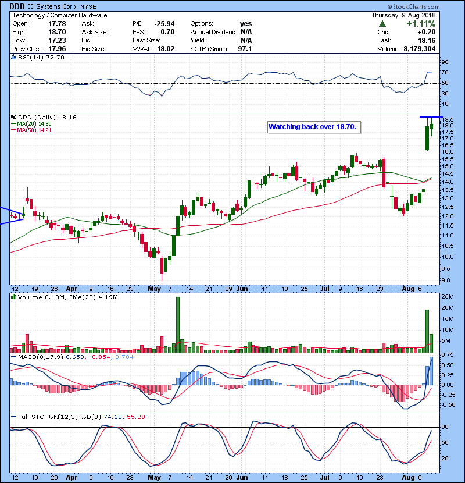Click the 'Bid Size:' label
The width and height of the screenshot is (465, 483).
point(94,49)
